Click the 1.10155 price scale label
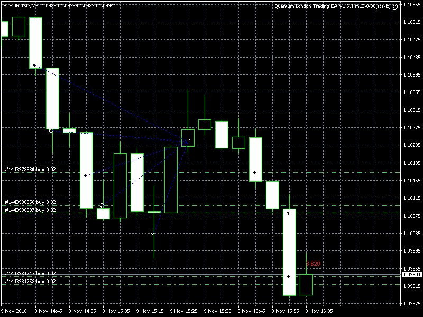The image size is (423, 317). [x=412, y=180]
